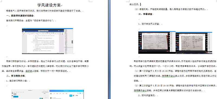Place cursor in heading 一、班级学风建设讨论班会
The image size is (217, 99).
tap(20, 16)
